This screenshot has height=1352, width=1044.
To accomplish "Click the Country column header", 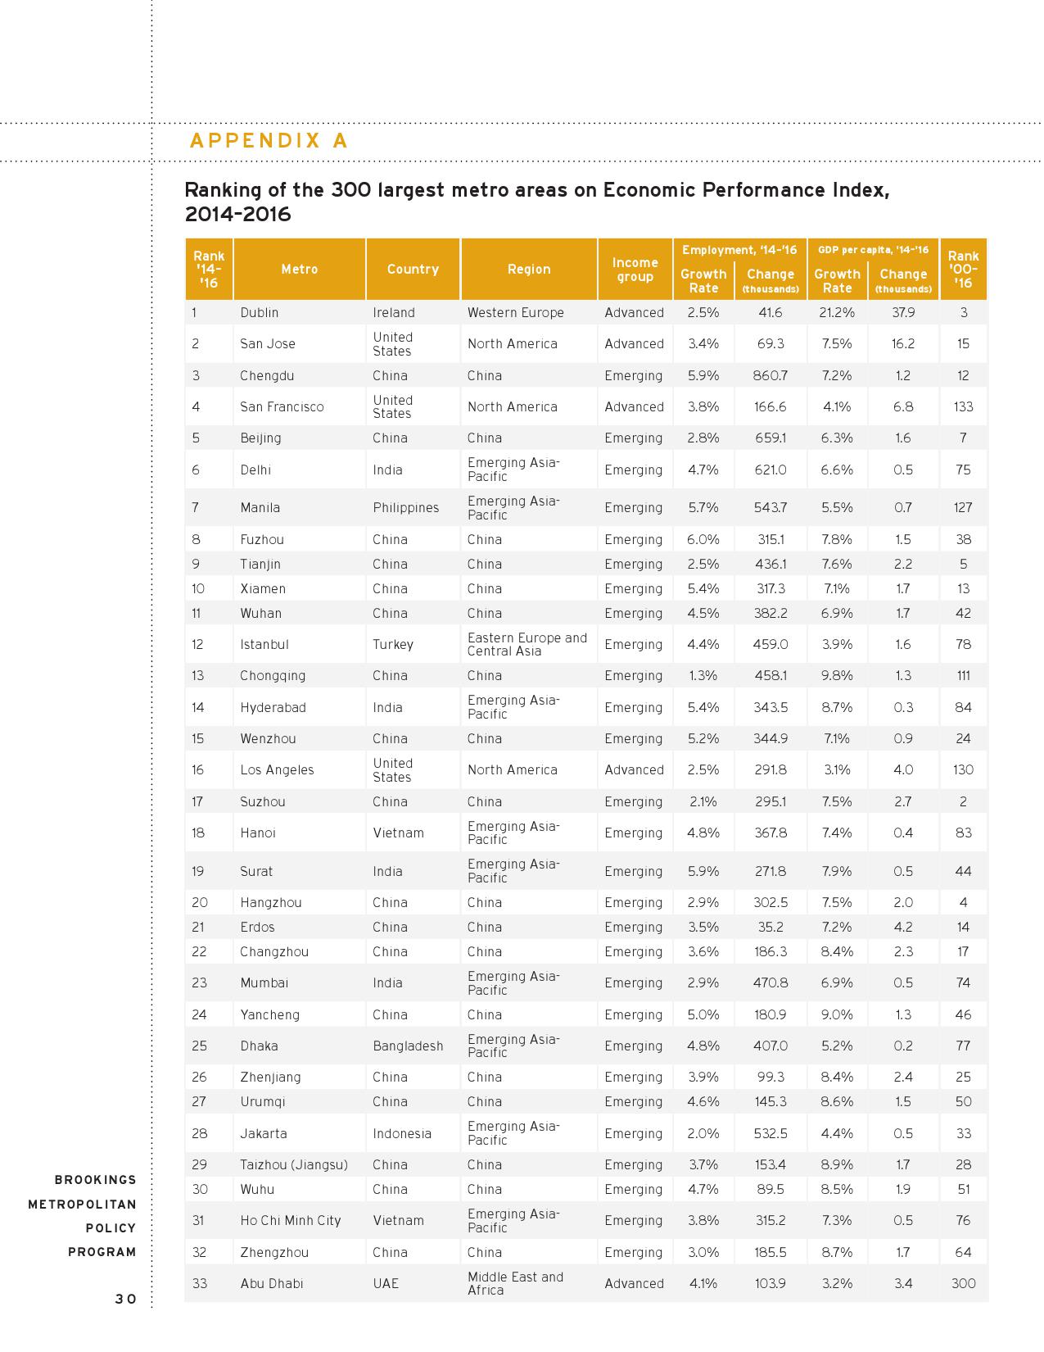I will click(413, 270).
